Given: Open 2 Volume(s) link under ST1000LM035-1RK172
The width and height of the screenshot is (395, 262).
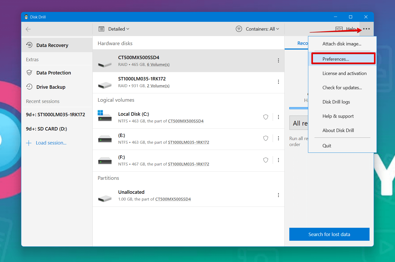Looking at the screenshot, I should [x=158, y=86].
